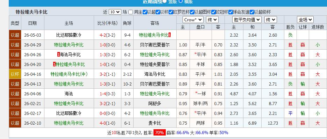Click the 主场 column header
Screen dimensions: 327x139
click(x=69, y=23)
